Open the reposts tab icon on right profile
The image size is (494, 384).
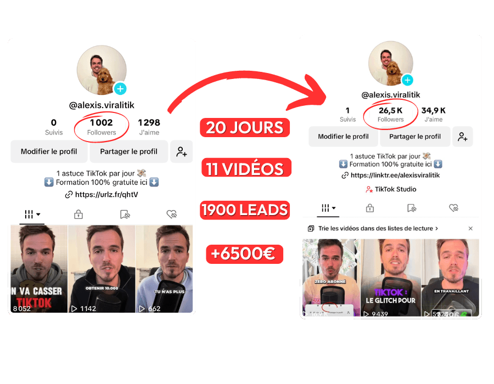(412, 208)
